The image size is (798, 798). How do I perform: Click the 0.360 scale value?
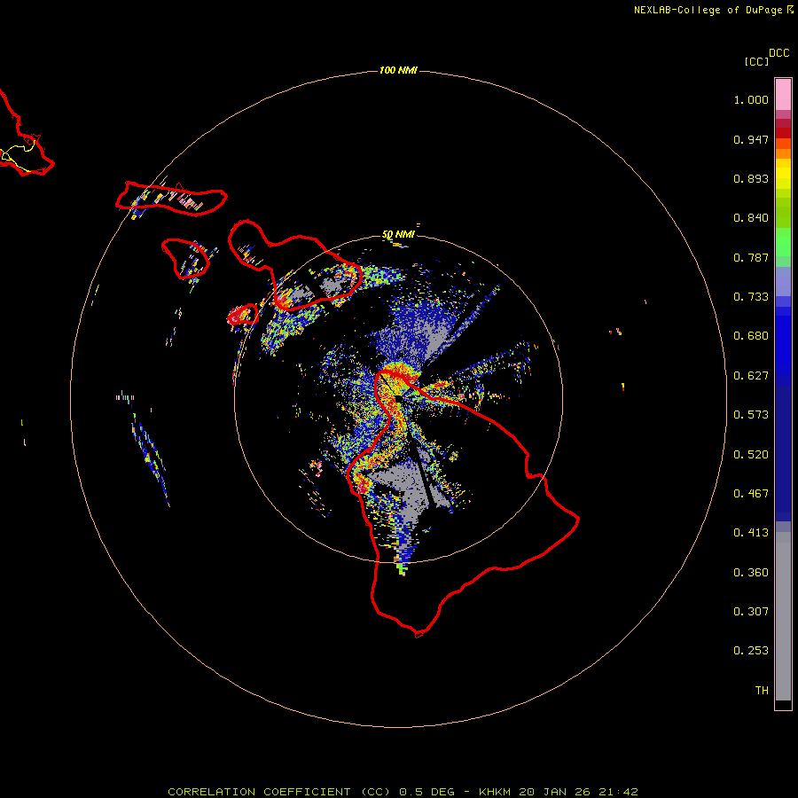pyautogui.click(x=751, y=573)
